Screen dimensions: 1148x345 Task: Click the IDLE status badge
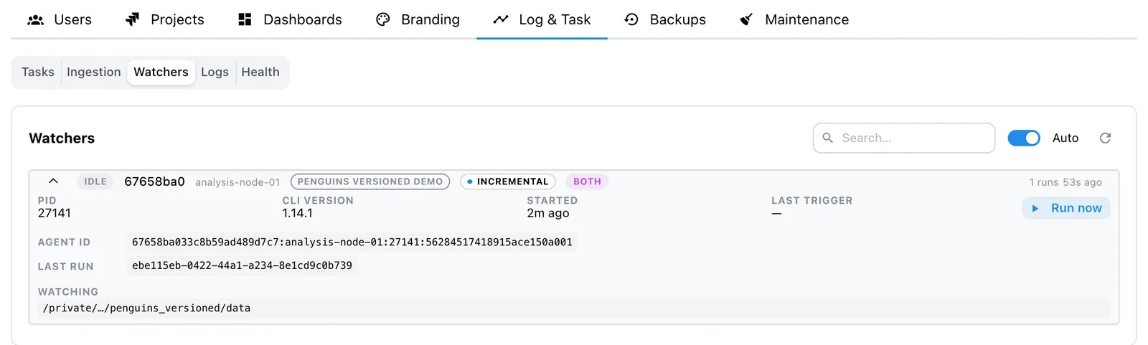click(x=95, y=181)
